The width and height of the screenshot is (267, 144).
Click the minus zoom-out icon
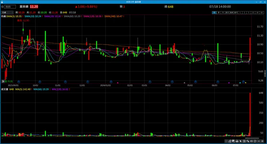[x=259, y=141]
